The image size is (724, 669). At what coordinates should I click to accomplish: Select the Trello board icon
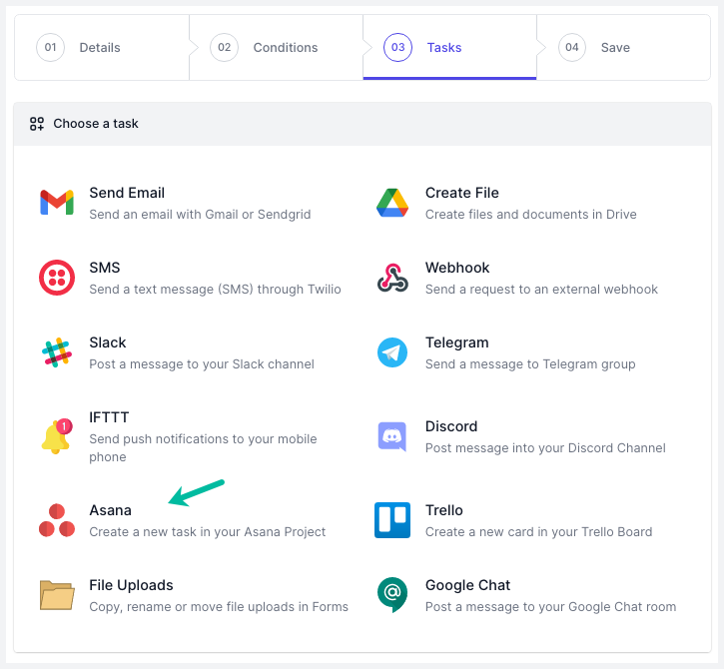pos(392,520)
